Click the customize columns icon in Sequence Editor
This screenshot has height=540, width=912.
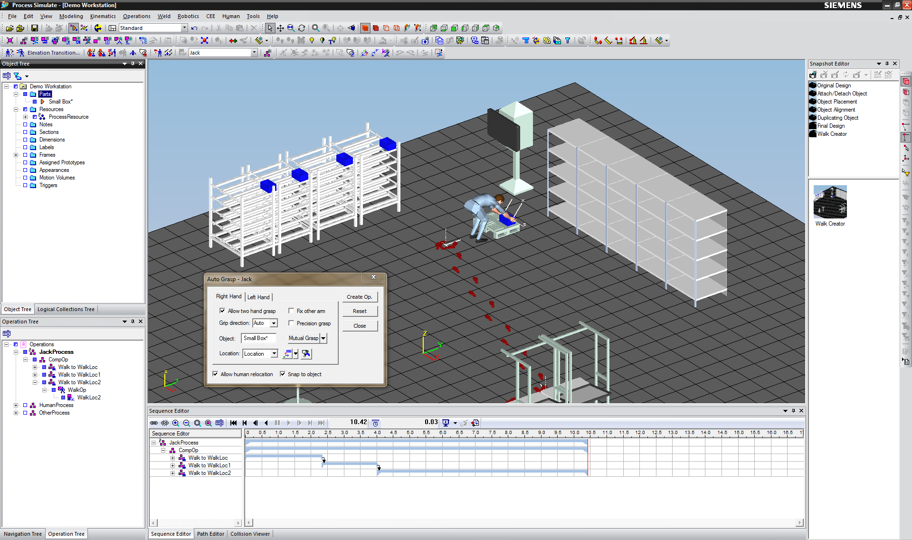tap(219, 423)
